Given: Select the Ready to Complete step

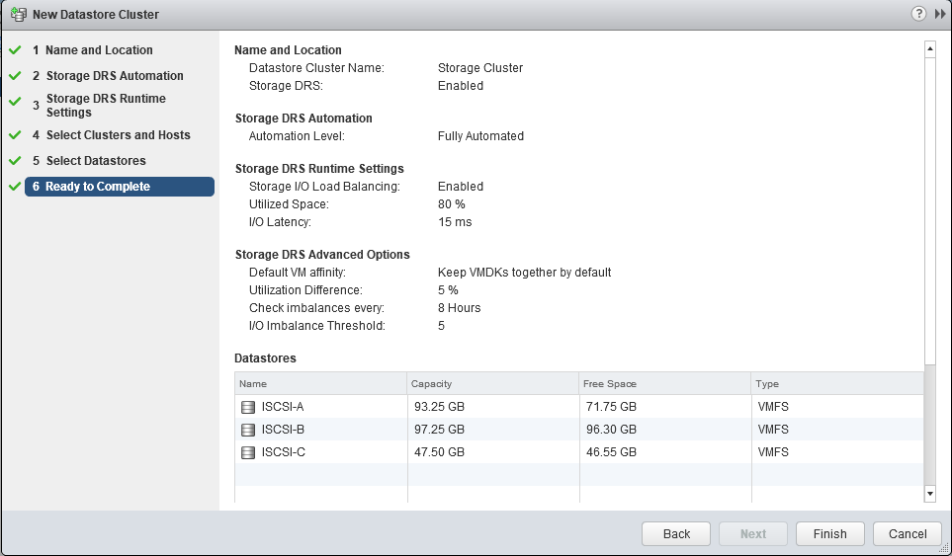Looking at the screenshot, I should [x=98, y=187].
